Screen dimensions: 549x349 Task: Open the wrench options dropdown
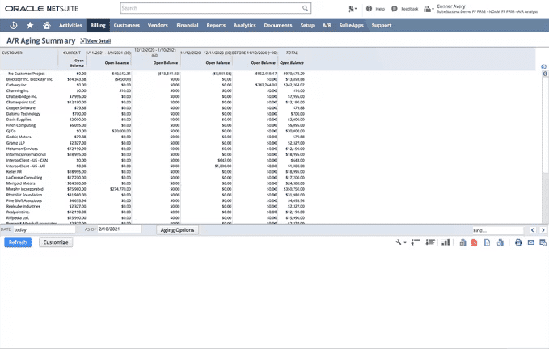pos(400,242)
